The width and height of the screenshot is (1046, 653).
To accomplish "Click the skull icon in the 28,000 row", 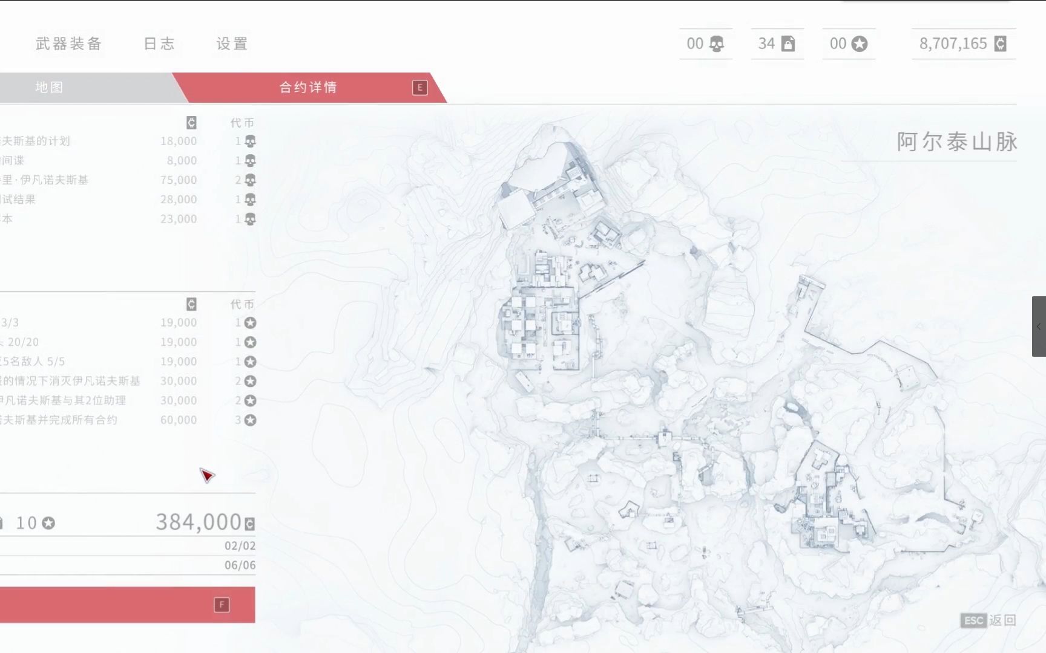I will pyautogui.click(x=250, y=200).
